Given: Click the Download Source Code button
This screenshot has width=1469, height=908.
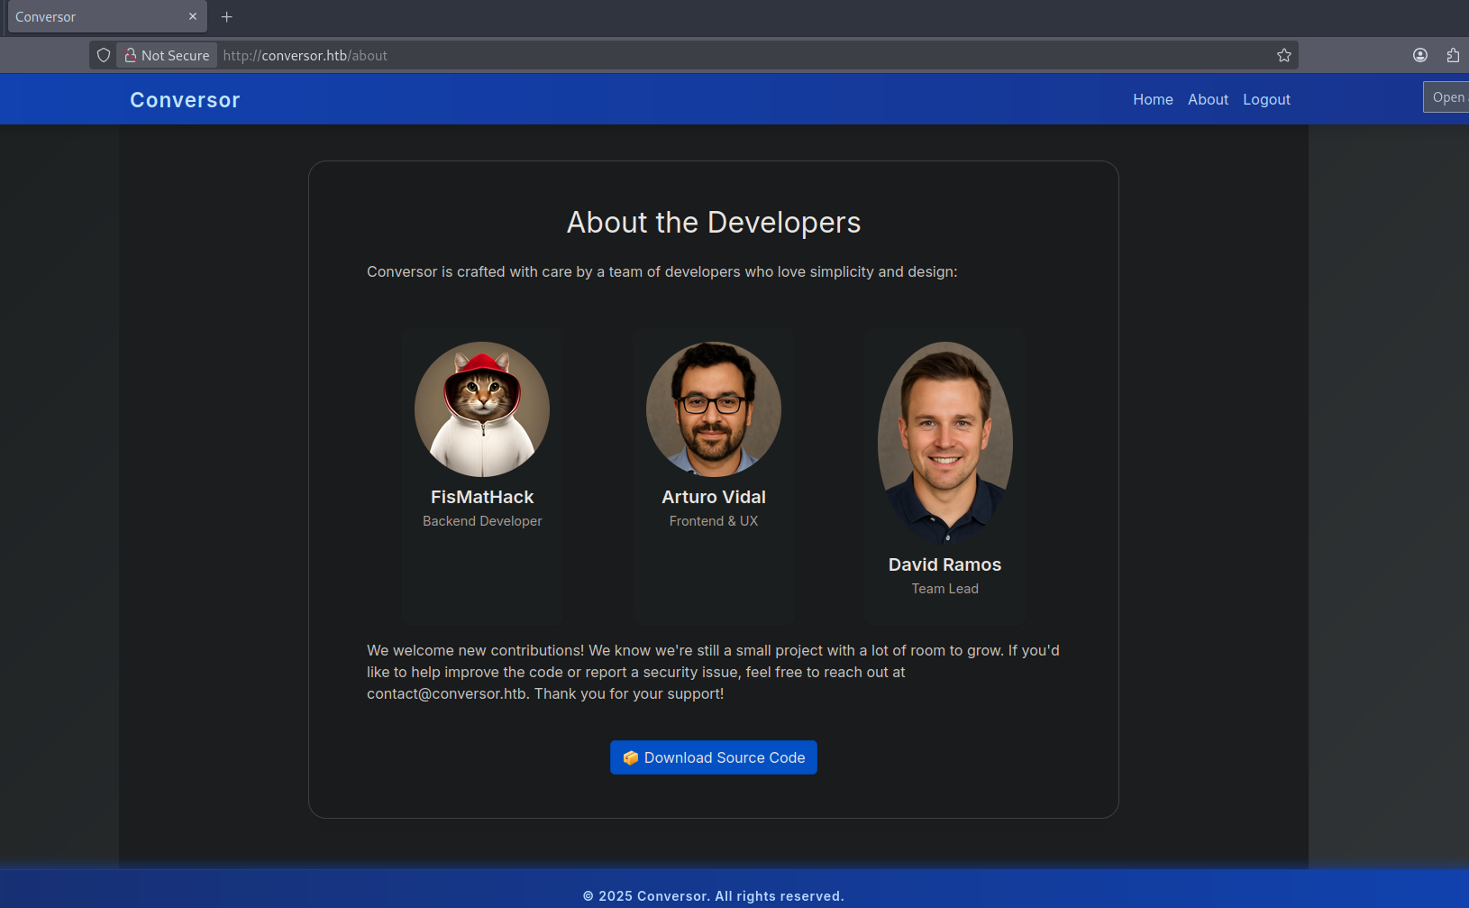Looking at the screenshot, I should point(714,757).
